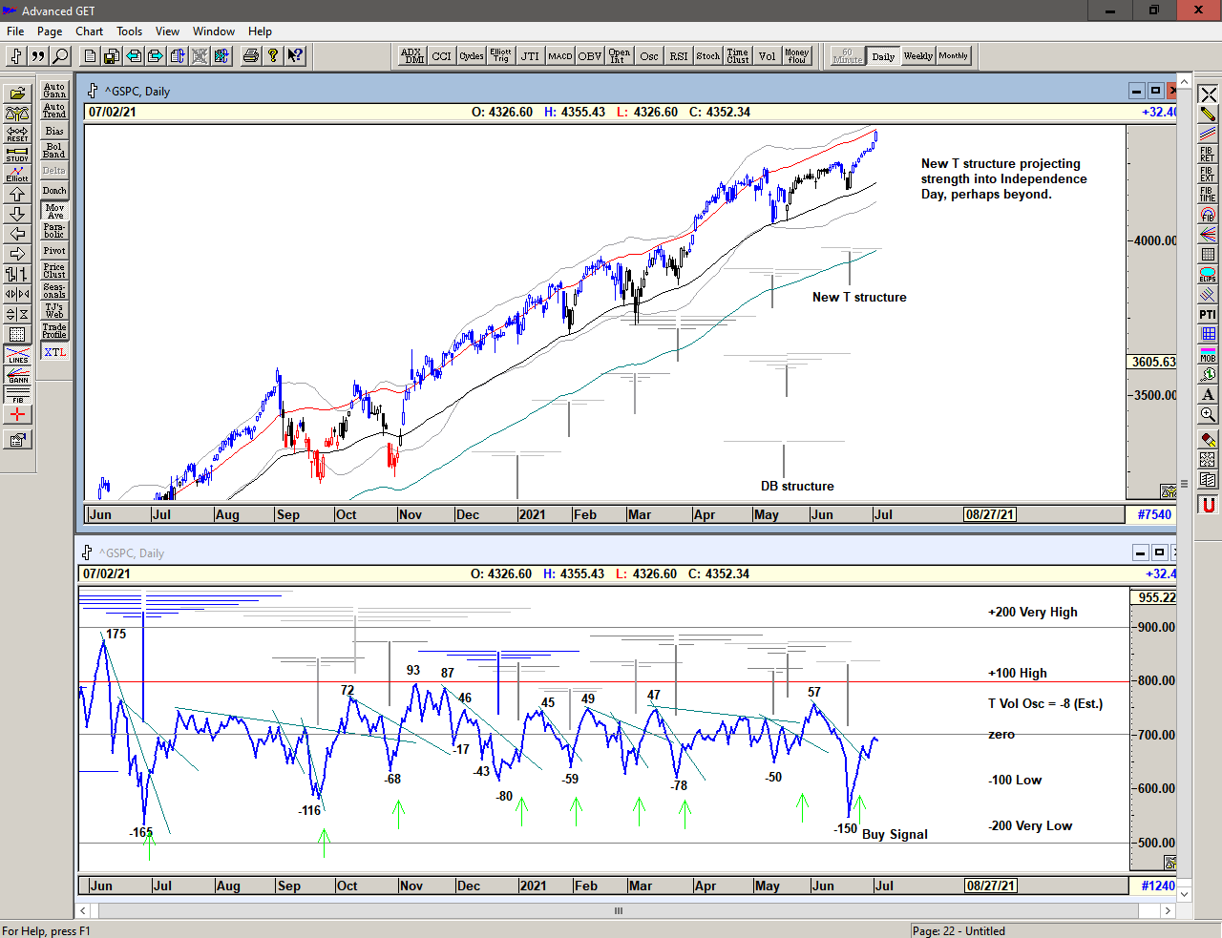Toggle the Mov Ave study button

point(54,211)
